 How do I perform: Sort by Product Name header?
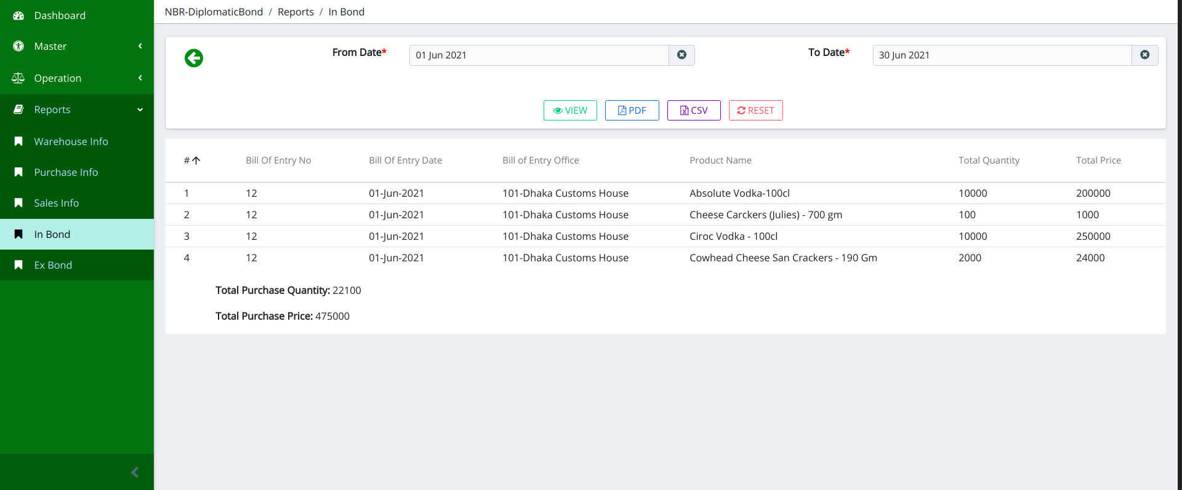tap(720, 160)
